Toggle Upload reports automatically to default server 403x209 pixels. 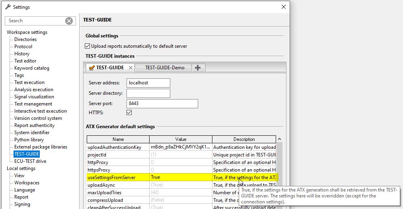point(88,46)
